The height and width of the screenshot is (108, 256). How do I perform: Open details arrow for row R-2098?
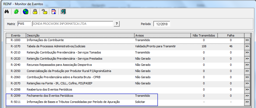tap(247, 90)
